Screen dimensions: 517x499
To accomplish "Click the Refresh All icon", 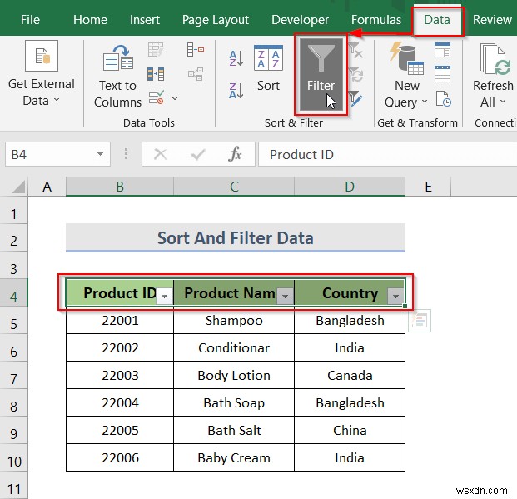I will tap(495, 59).
